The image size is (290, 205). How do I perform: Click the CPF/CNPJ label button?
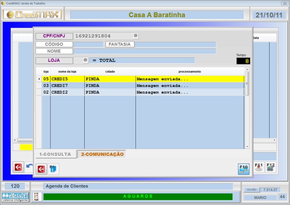(54, 36)
